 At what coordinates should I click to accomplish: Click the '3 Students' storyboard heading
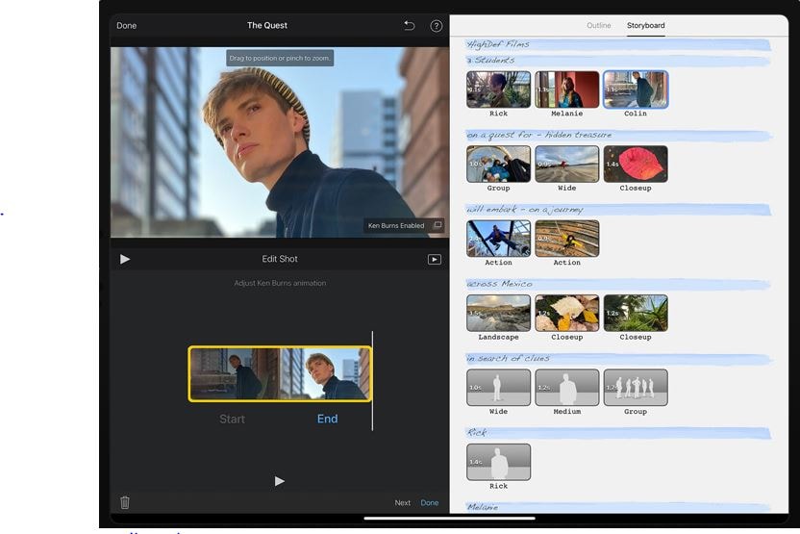pos(490,61)
